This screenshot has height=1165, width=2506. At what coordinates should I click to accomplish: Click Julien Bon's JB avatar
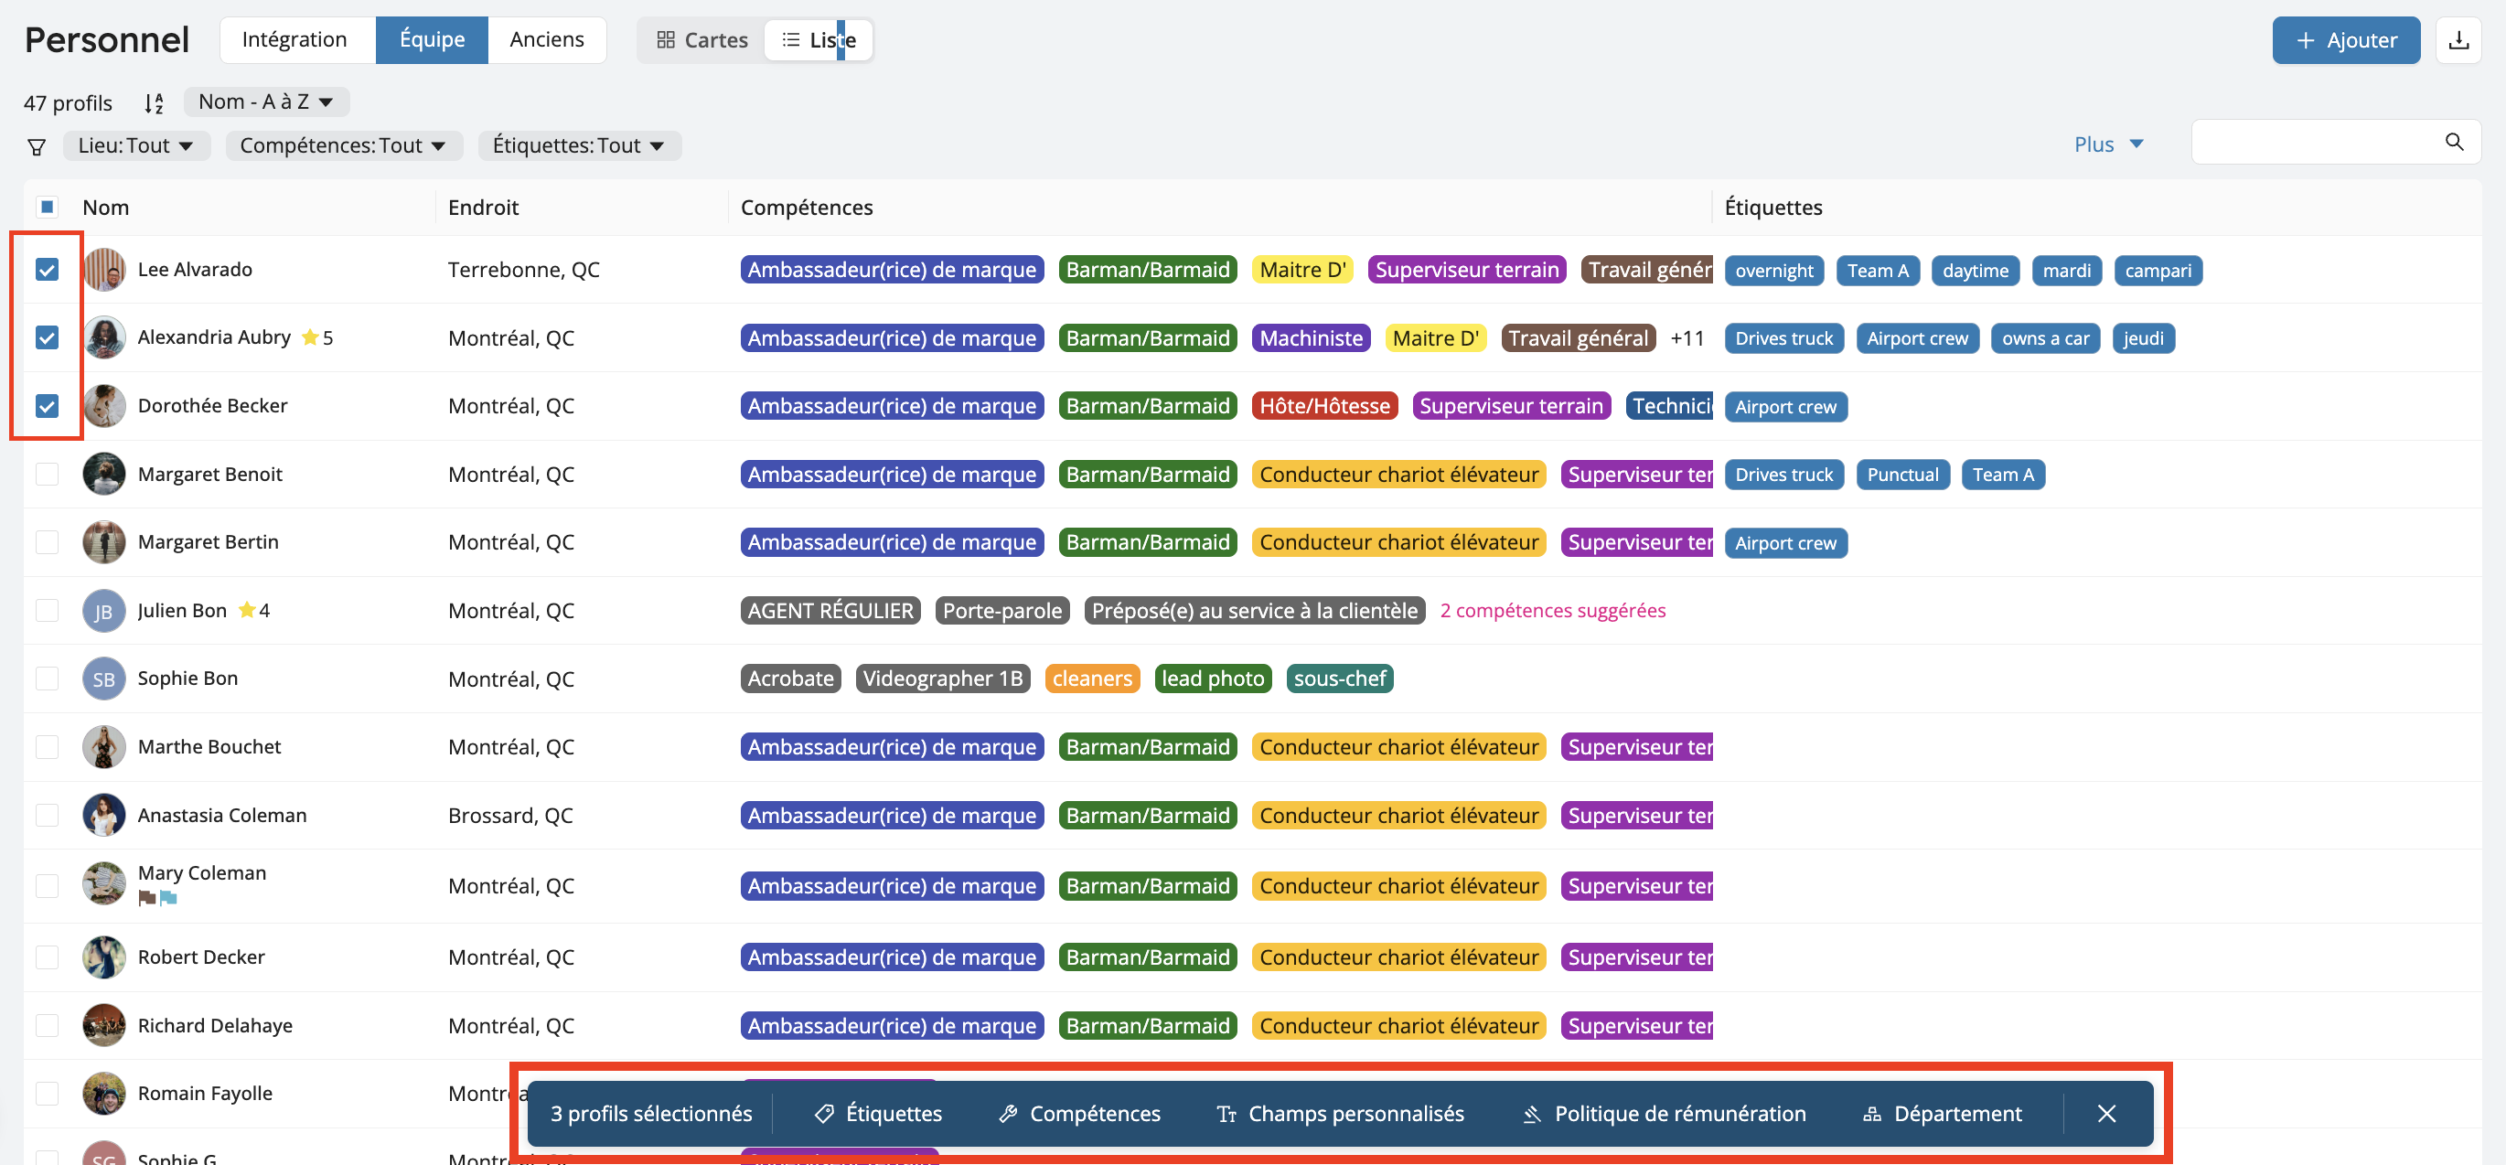(103, 611)
